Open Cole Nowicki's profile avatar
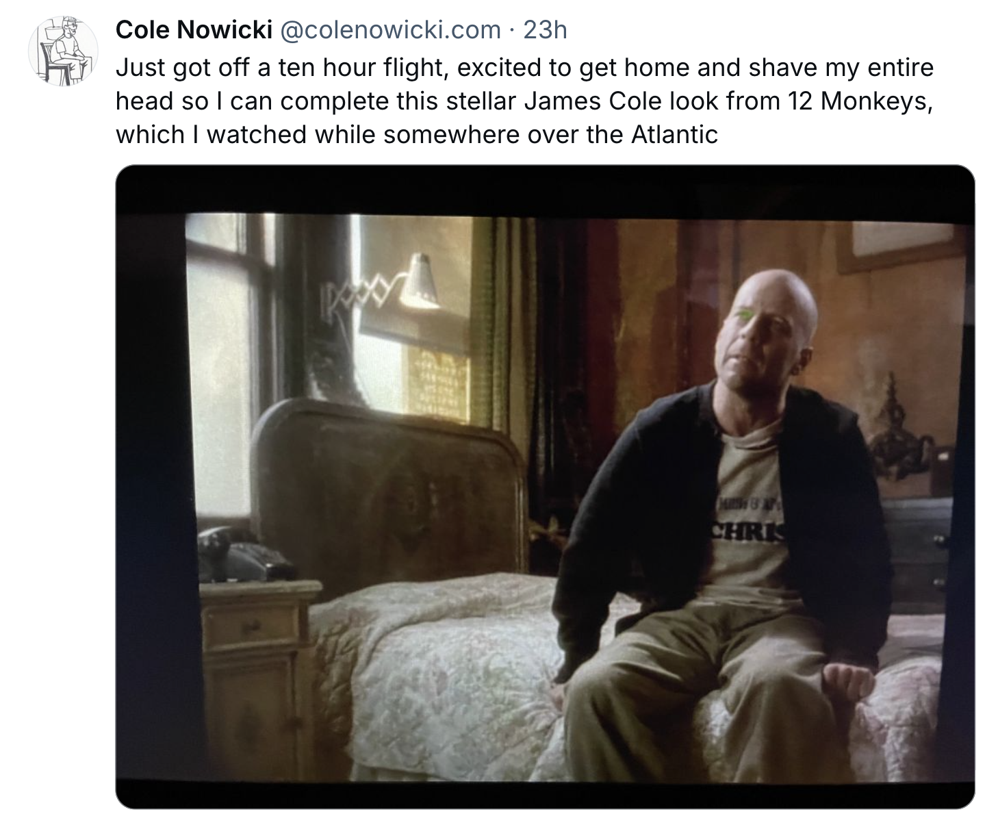 [60, 52]
